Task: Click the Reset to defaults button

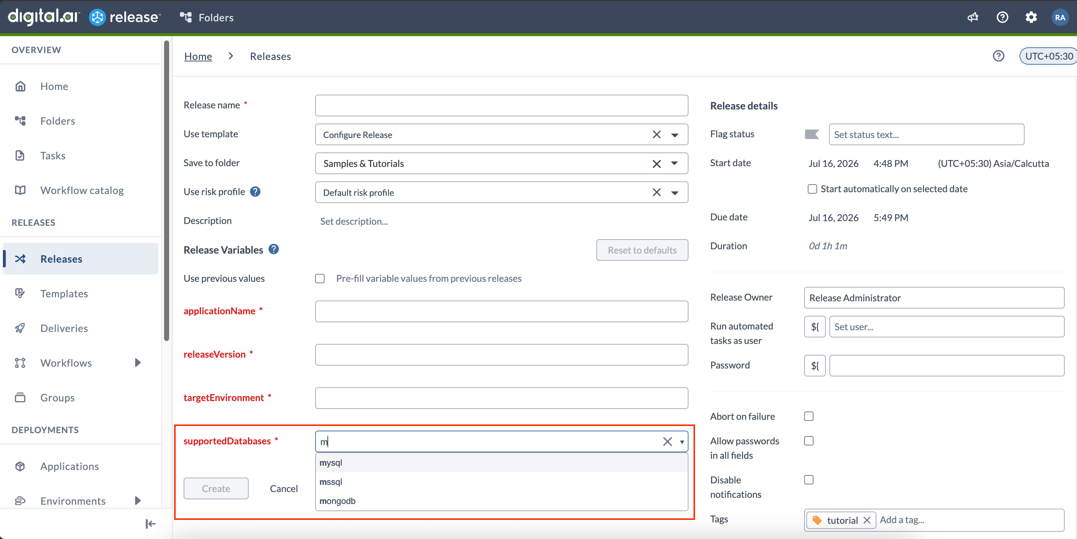Action: [642, 250]
